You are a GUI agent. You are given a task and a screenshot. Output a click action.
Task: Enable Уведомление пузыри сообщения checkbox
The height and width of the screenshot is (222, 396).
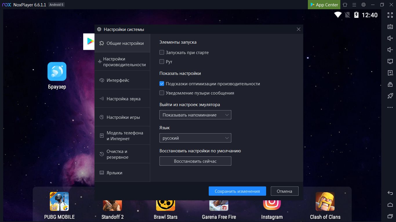pos(162,93)
